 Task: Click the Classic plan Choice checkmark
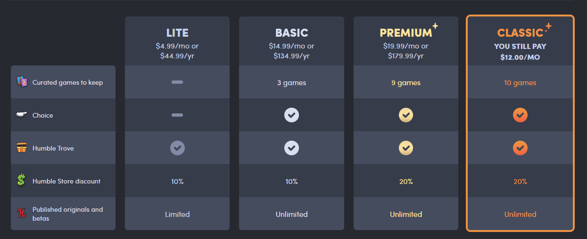[x=520, y=115]
